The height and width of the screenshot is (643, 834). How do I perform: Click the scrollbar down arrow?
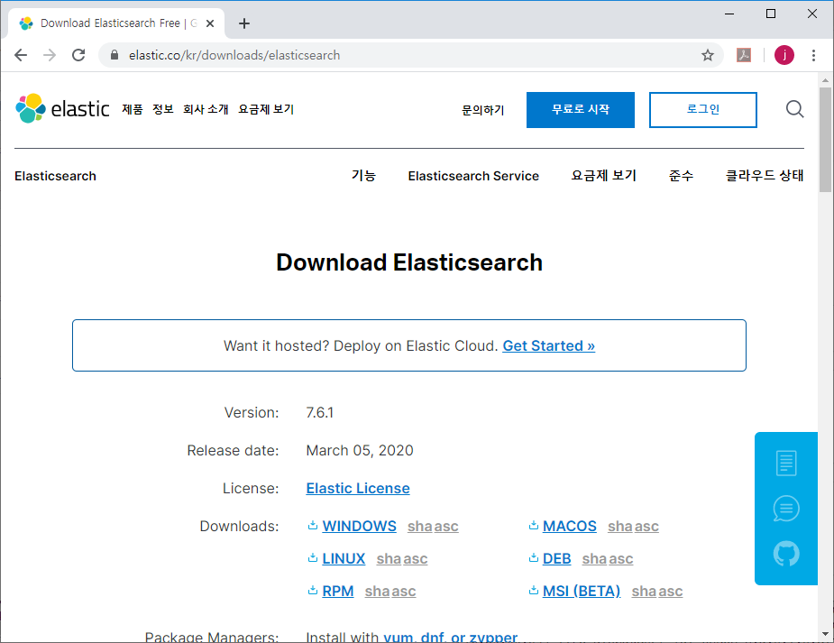coord(826,634)
